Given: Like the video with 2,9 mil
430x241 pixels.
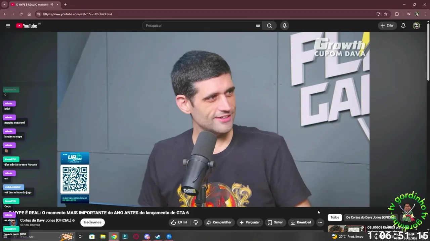Looking at the screenshot, I should 179,222.
